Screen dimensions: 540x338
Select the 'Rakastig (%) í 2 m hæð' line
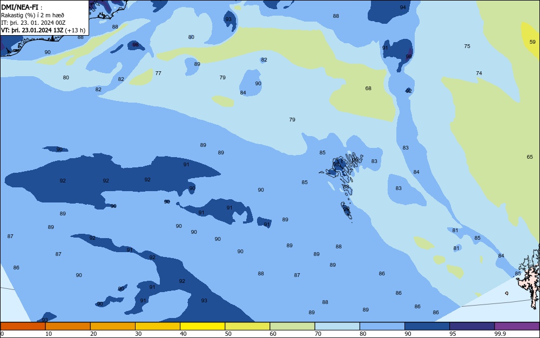click(33, 15)
